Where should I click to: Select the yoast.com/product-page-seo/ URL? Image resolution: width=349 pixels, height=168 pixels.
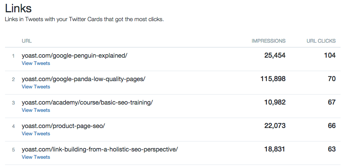click(63, 126)
